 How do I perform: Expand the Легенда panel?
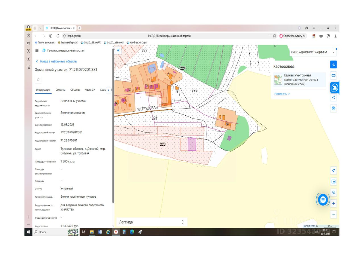(x=183, y=222)
